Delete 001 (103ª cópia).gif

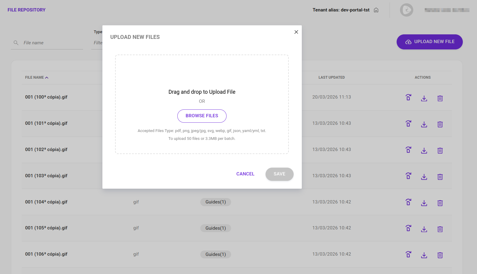click(x=440, y=177)
